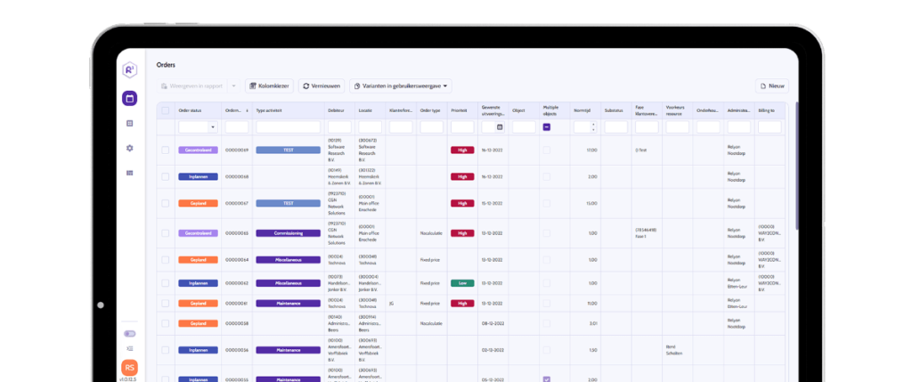
Task: Toggle the Multiple objects filter checkbox
Action: (546, 127)
